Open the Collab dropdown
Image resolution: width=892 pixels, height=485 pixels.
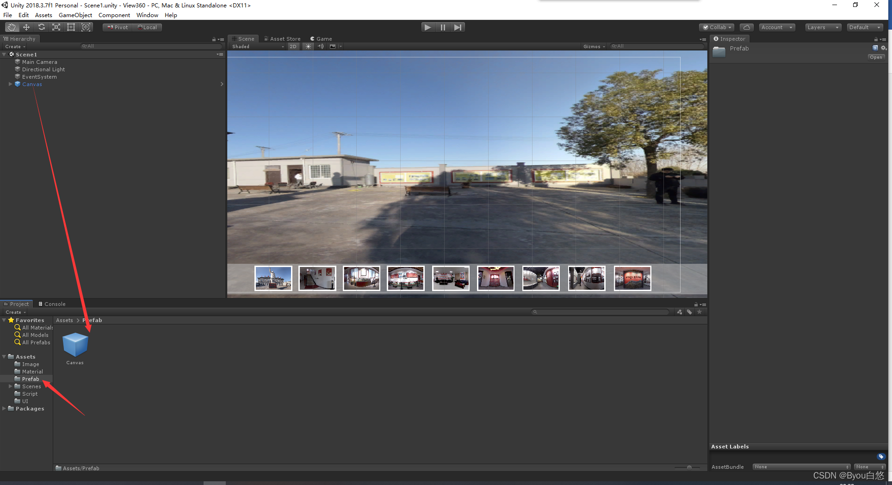pos(717,27)
